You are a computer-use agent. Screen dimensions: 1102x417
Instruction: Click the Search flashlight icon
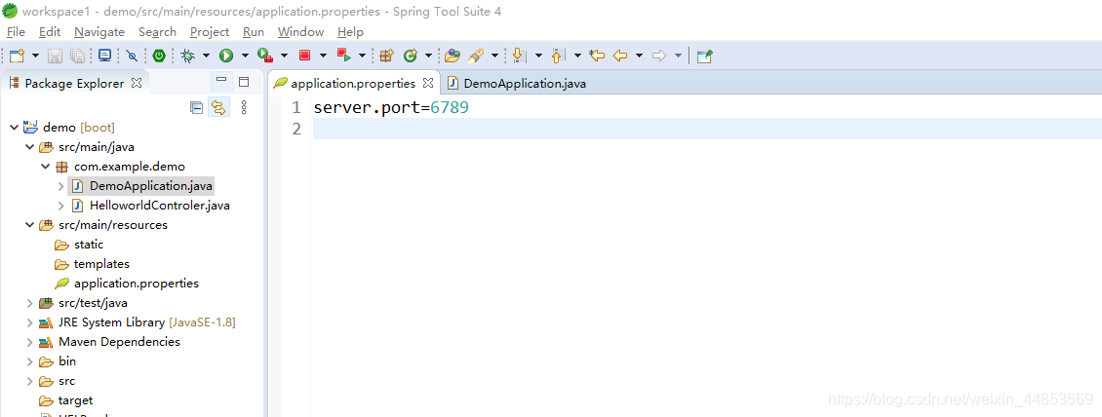pos(476,56)
